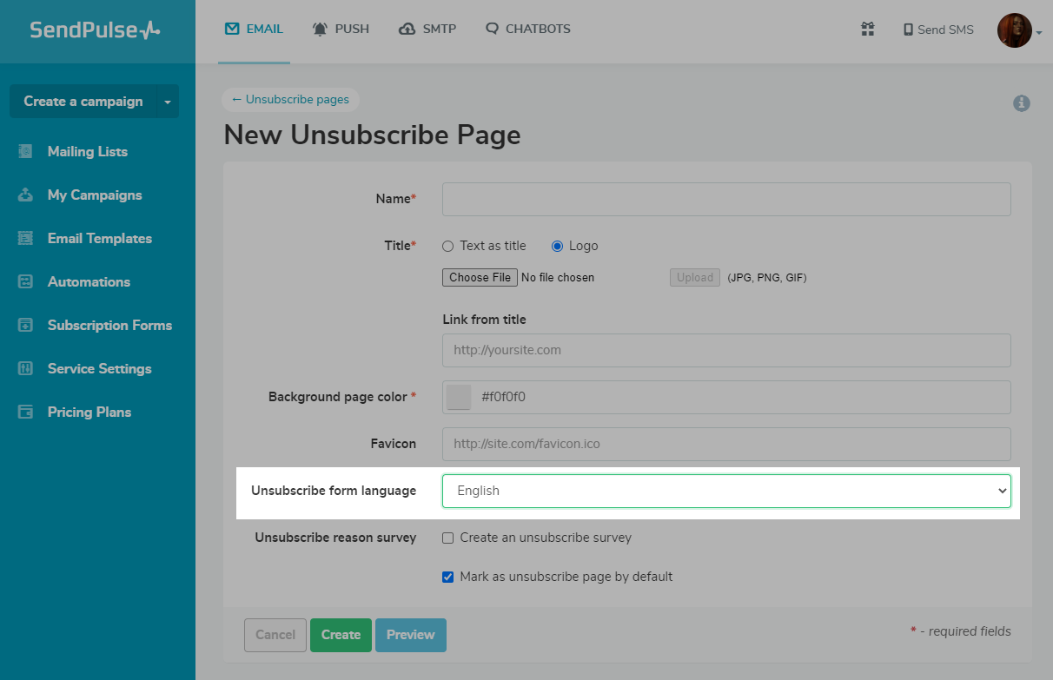Open the background page color swatch
Image resolution: width=1053 pixels, height=680 pixels.
tap(458, 397)
